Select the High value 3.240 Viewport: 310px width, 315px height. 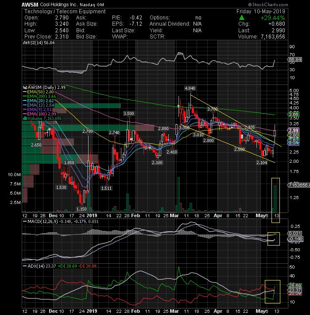click(x=62, y=24)
